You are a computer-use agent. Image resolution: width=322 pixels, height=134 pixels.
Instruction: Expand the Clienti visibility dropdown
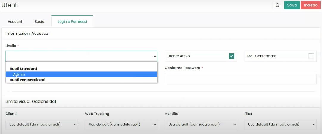pos(41,125)
